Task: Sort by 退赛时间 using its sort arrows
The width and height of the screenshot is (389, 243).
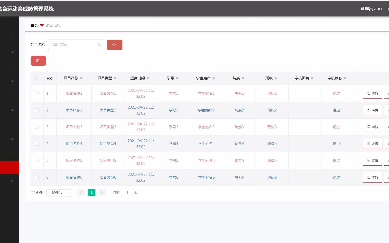Action: (148, 78)
